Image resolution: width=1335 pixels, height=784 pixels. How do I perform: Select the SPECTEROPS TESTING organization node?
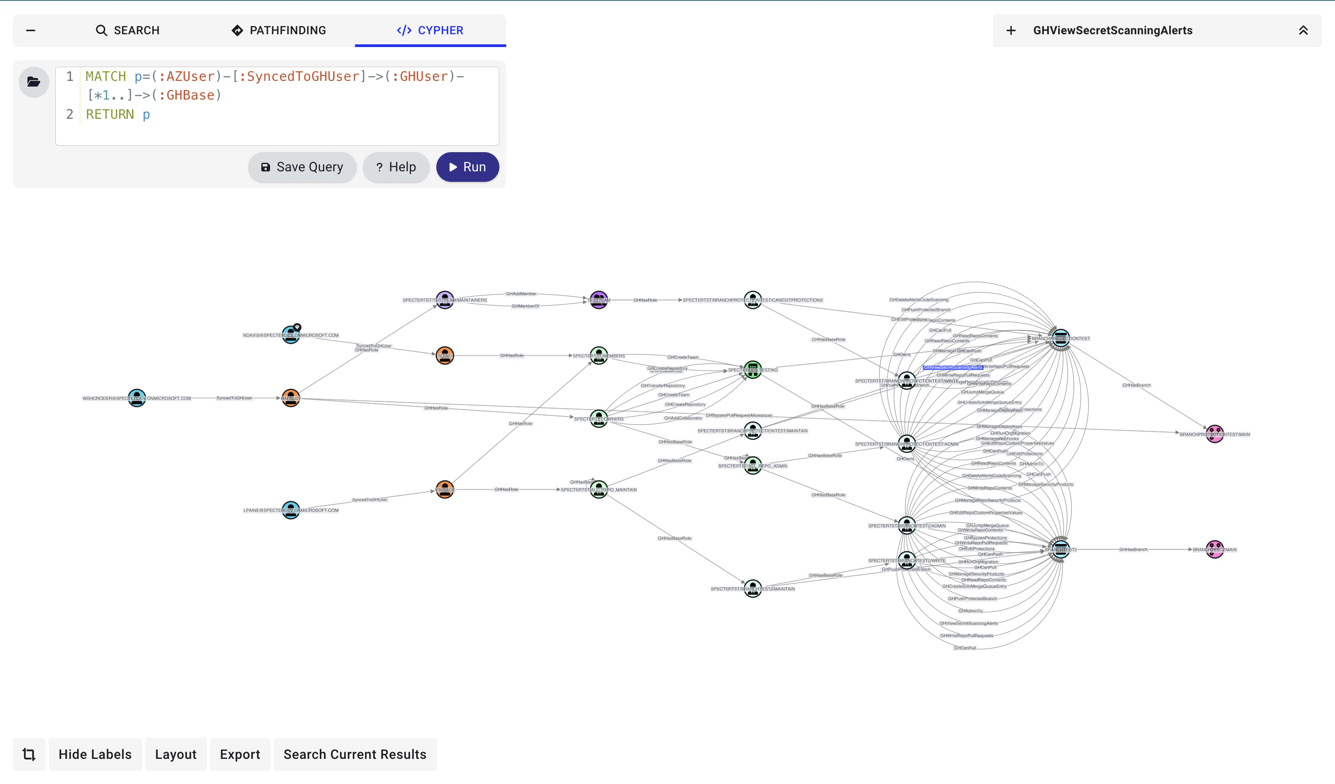(754, 369)
